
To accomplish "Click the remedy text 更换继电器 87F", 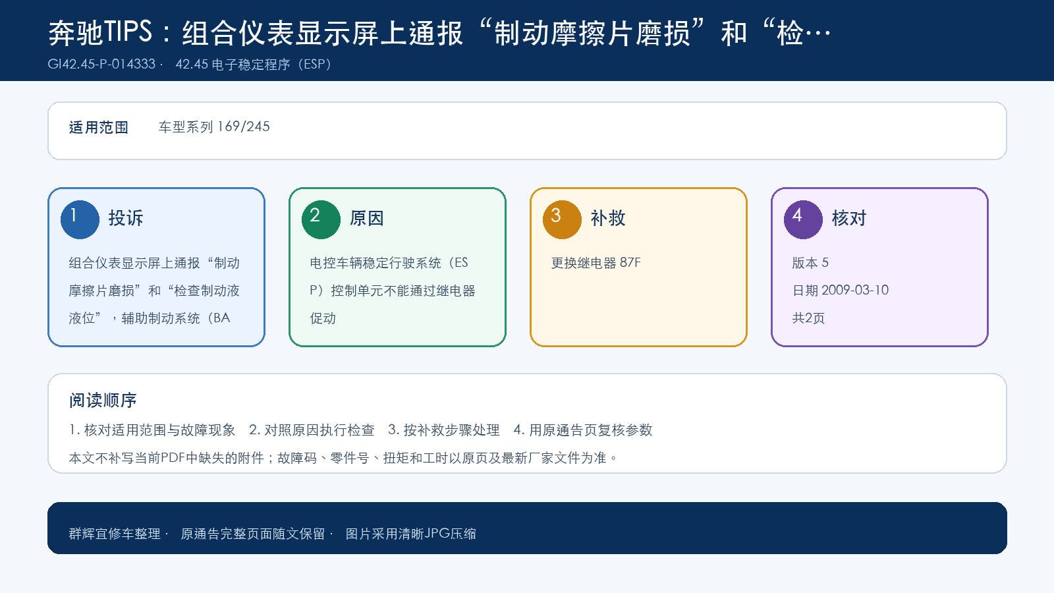I will [596, 263].
